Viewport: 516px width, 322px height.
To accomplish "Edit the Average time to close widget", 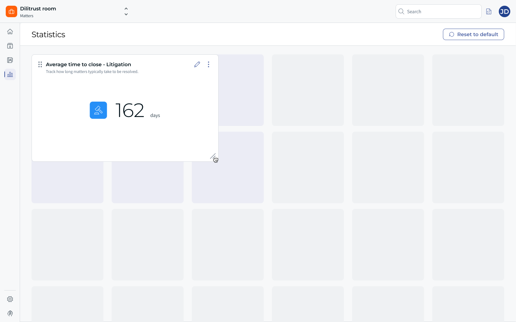I will click(197, 64).
